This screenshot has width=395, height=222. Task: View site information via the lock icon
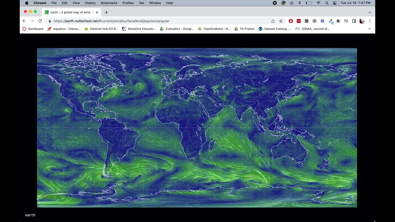(x=50, y=21)
